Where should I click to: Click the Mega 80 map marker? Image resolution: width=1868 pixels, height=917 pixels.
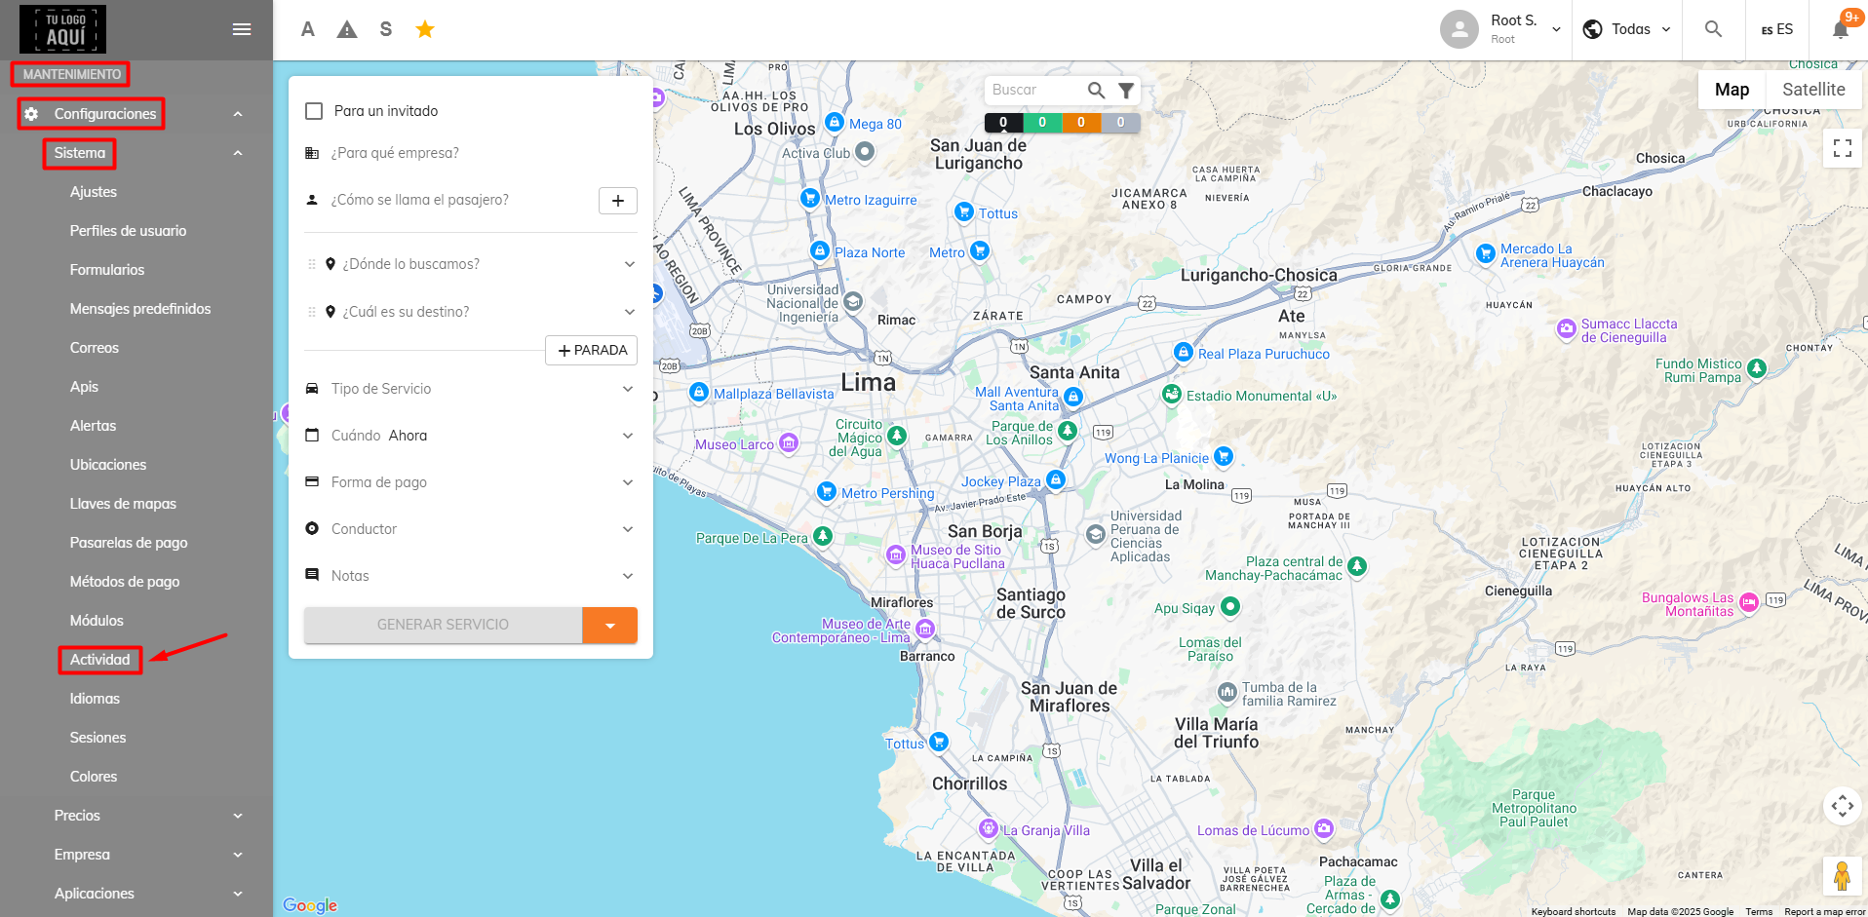coord(835,122)
